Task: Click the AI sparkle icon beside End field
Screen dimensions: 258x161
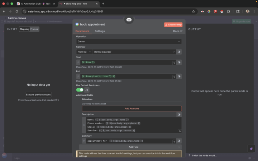Action: (179, 76)
